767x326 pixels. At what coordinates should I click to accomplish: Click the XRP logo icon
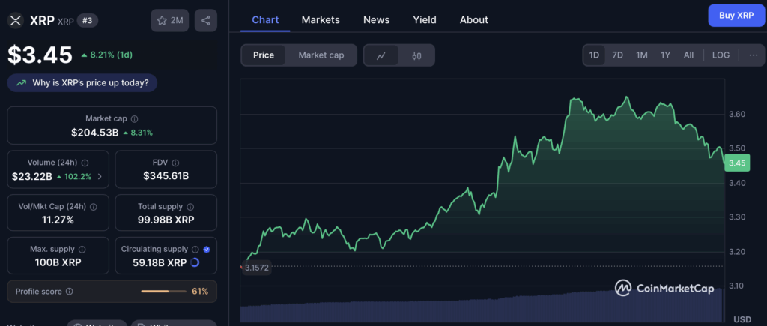16,20
